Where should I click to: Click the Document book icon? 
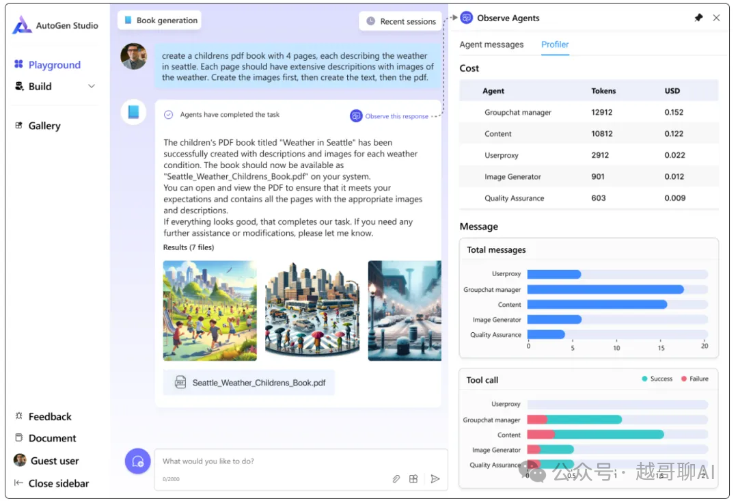(x=19, y=437)
